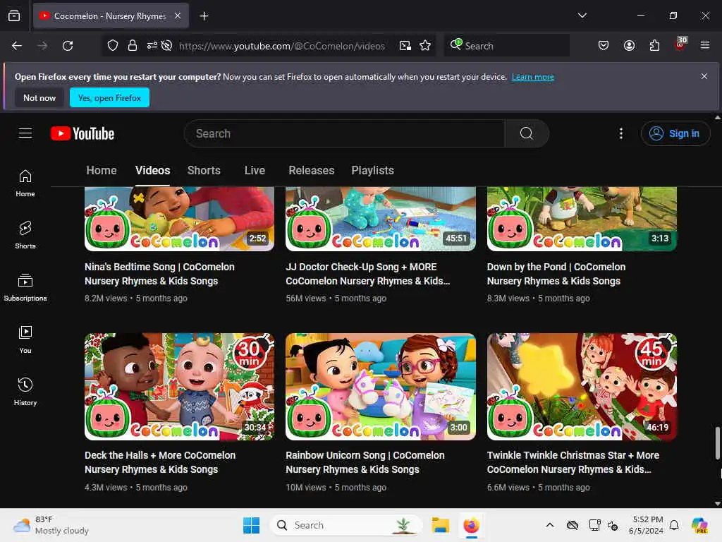The height and width of the screenshot is (542, 722).
Task: Bookmark this page with star icon
Action: point(425,46)
